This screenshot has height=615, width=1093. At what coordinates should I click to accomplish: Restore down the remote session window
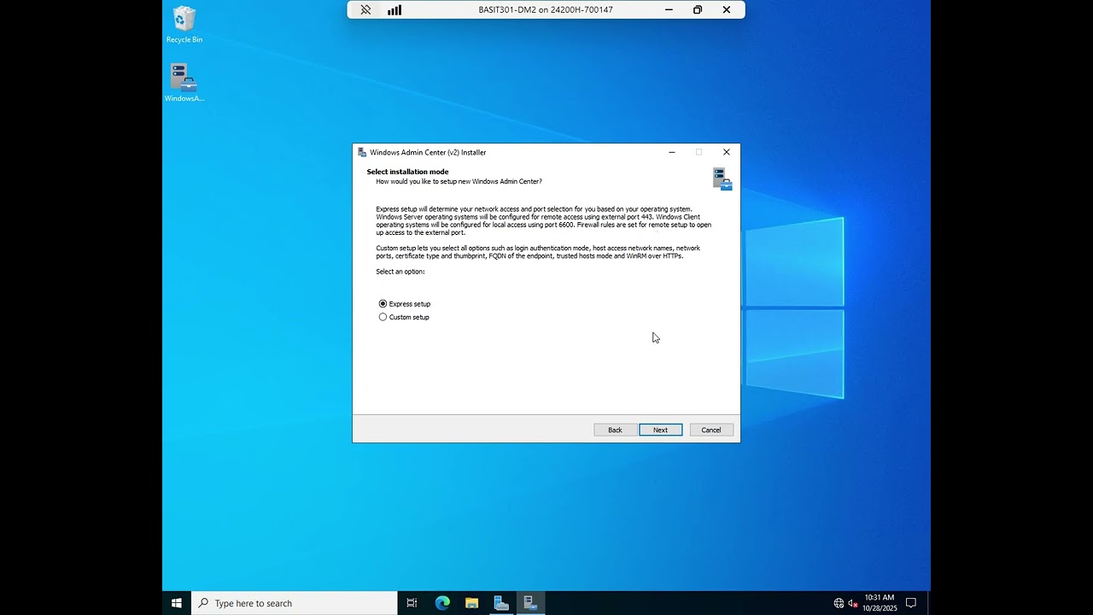[698, 10]
